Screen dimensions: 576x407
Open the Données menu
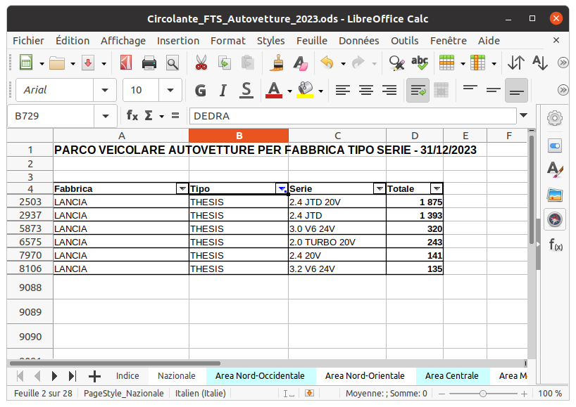(x=358, y=41)
